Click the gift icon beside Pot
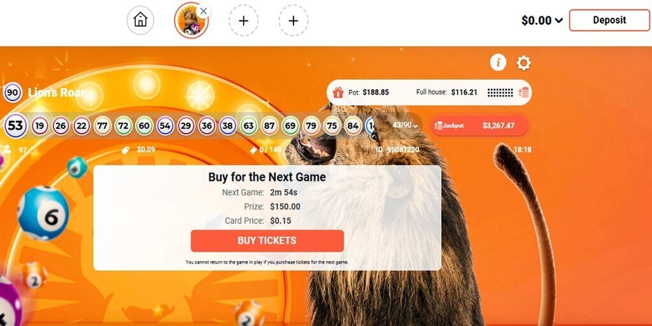Viewport: 652px width, 326px height. click(x=338, y=92)
